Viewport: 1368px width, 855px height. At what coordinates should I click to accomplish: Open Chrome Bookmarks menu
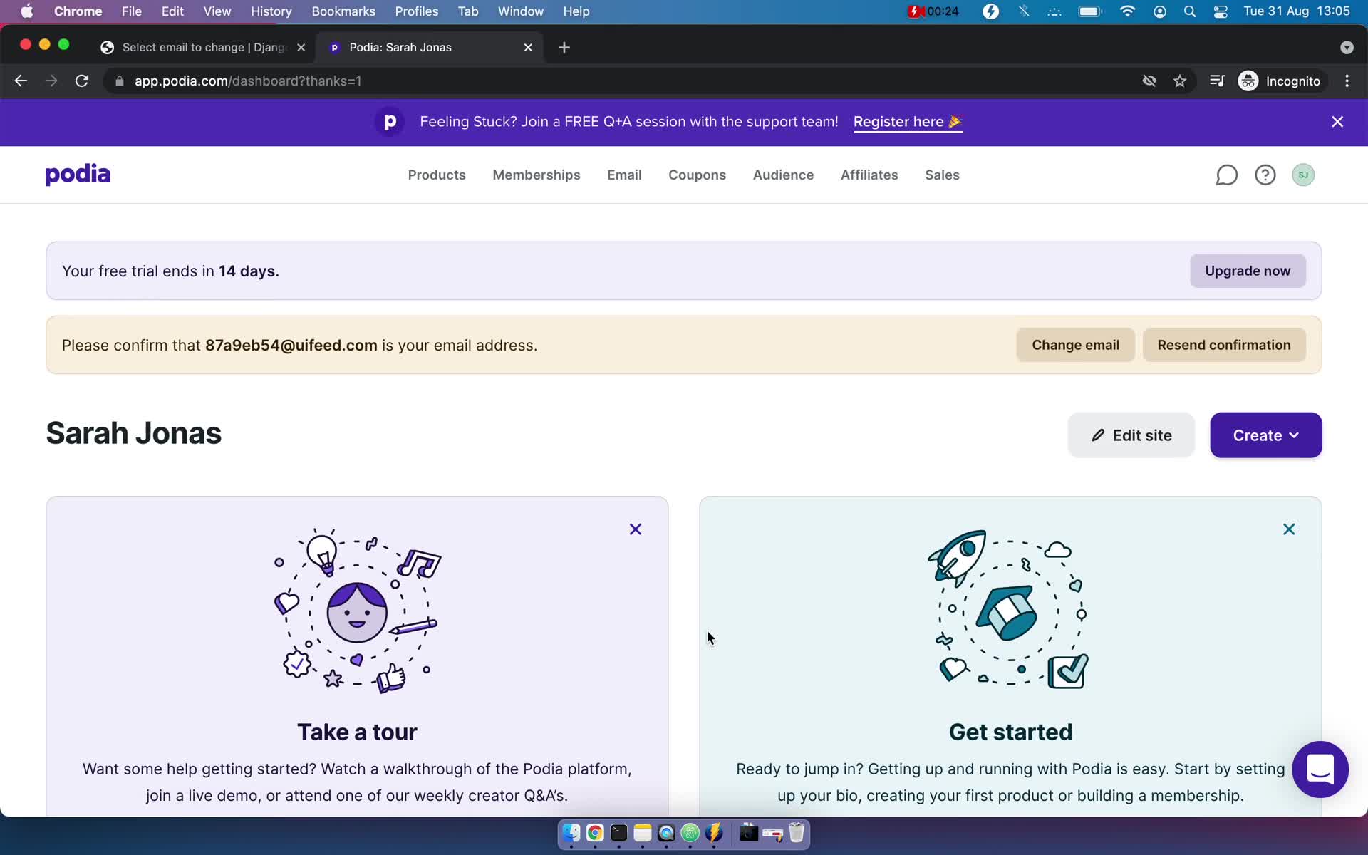(x=343, y=11)
